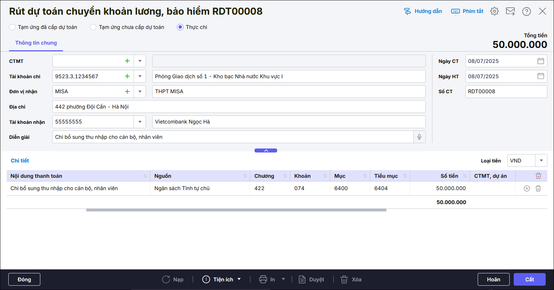Delete the detail row with trash icon
The width and height of the screenshot is (554, 290).
pos(538,188)
